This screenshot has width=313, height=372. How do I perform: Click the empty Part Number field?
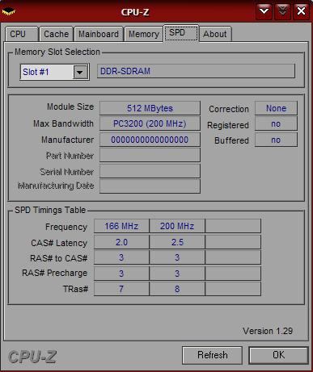coord(150,155)
